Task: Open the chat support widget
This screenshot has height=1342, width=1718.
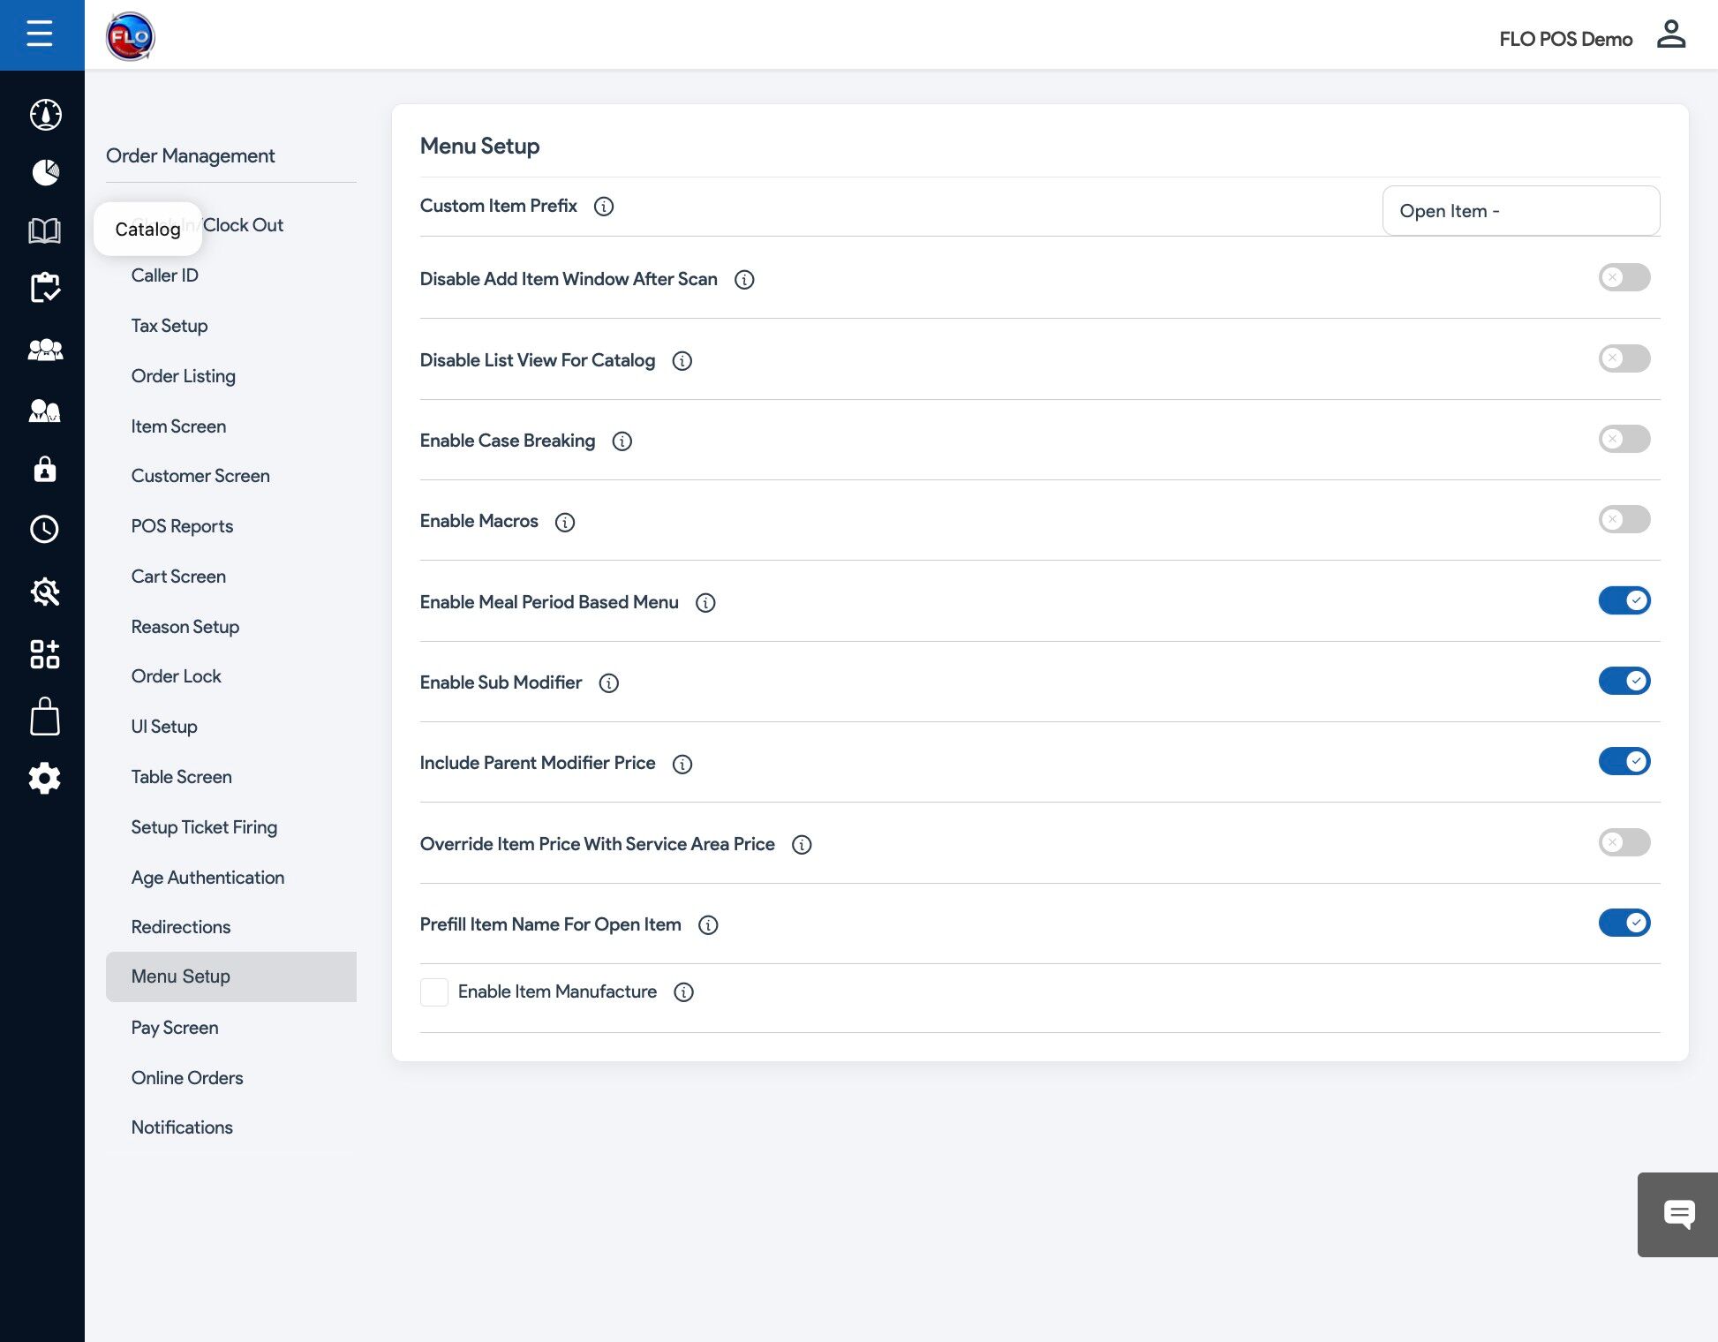Action: pyautogui.click(x=1677, y=1214)
